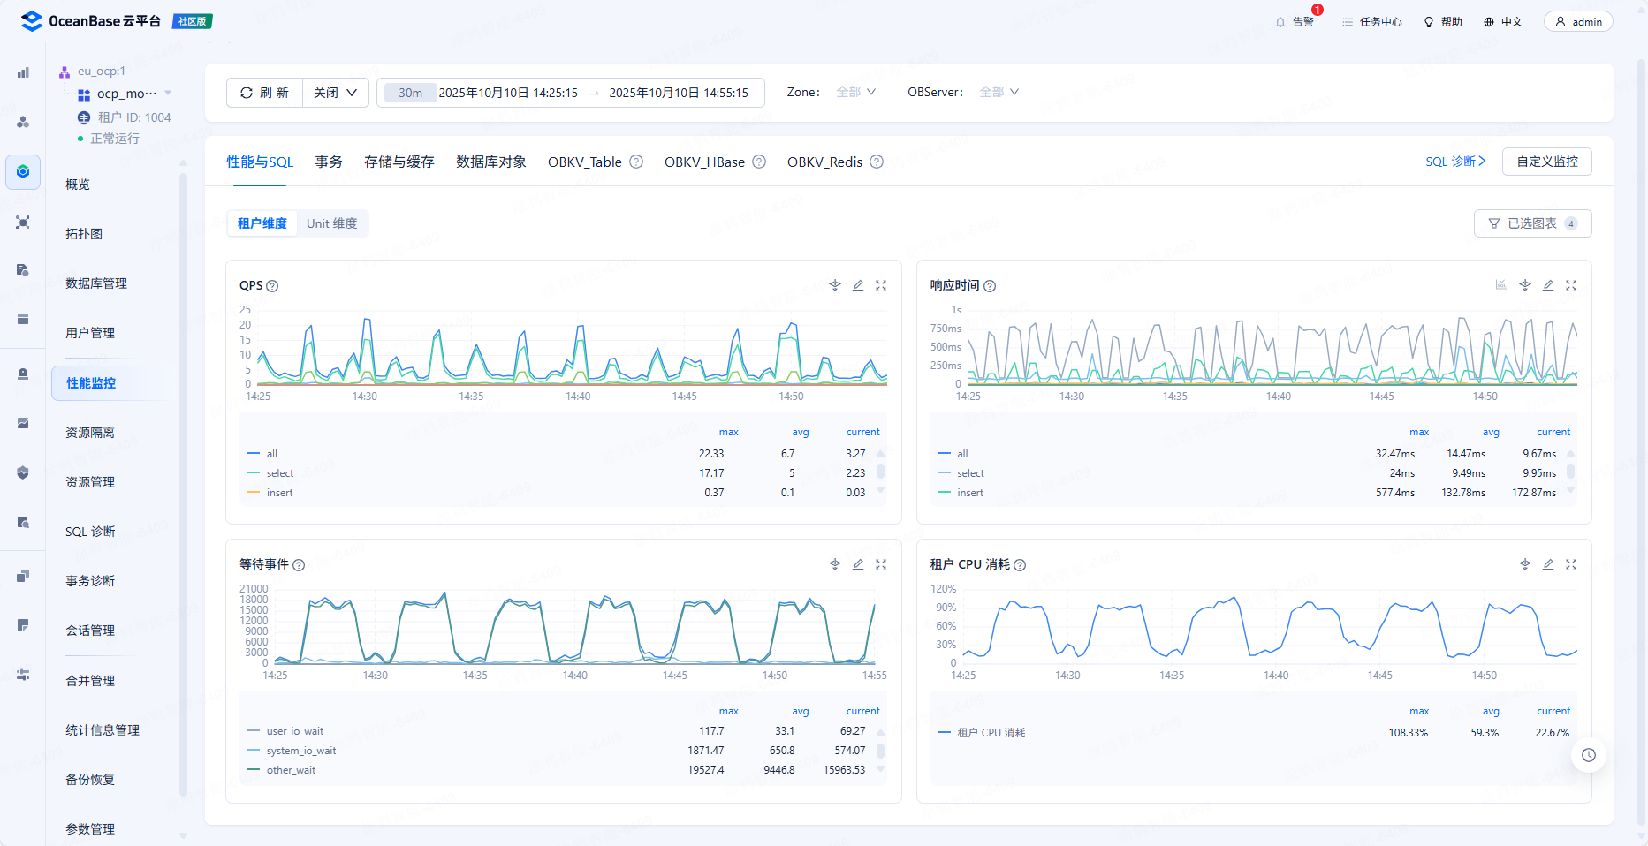Screen dimensions: 1648x846
Task: Click edit pencil icon on QPS chart
Action: click(x=858, y=285)
